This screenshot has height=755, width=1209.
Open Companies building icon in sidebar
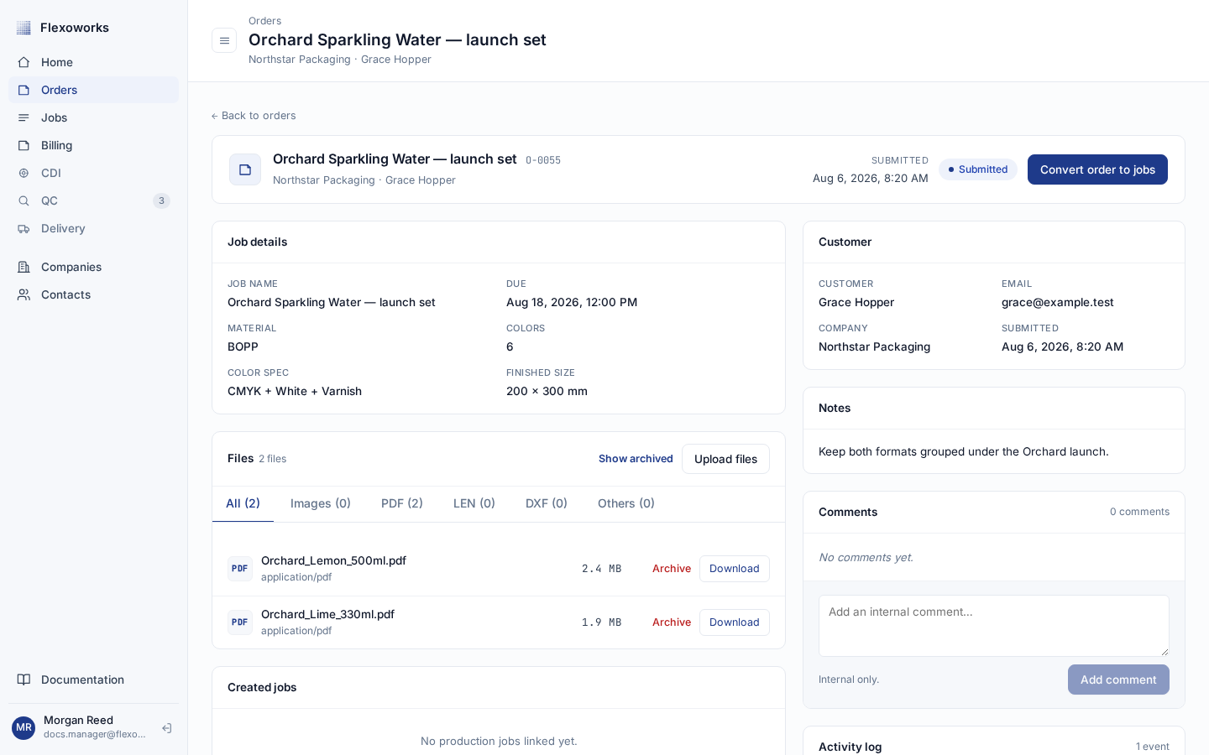(x=24, y=267)
